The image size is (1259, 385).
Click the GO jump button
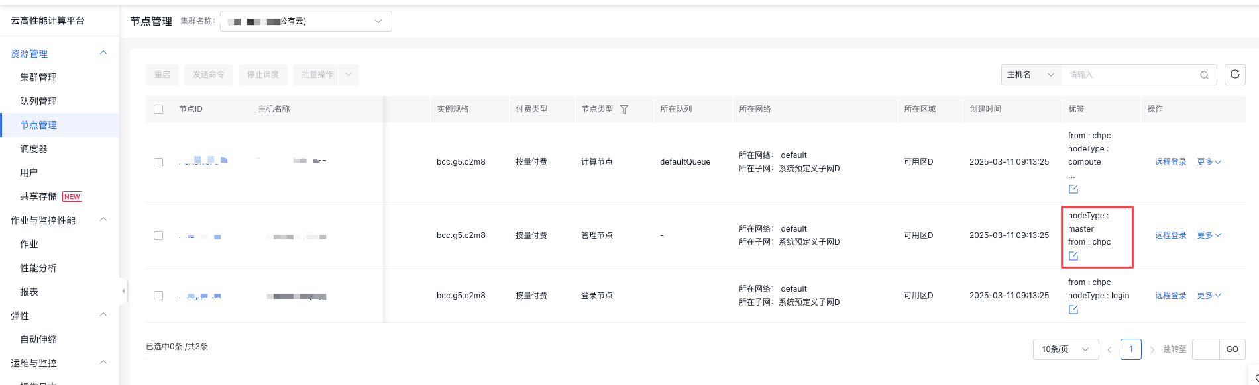[x=1232, y=349]
